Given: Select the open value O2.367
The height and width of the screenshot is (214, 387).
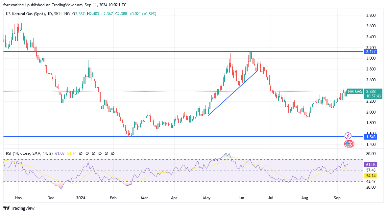Looking at the screenshot, I should pos(78,14).
